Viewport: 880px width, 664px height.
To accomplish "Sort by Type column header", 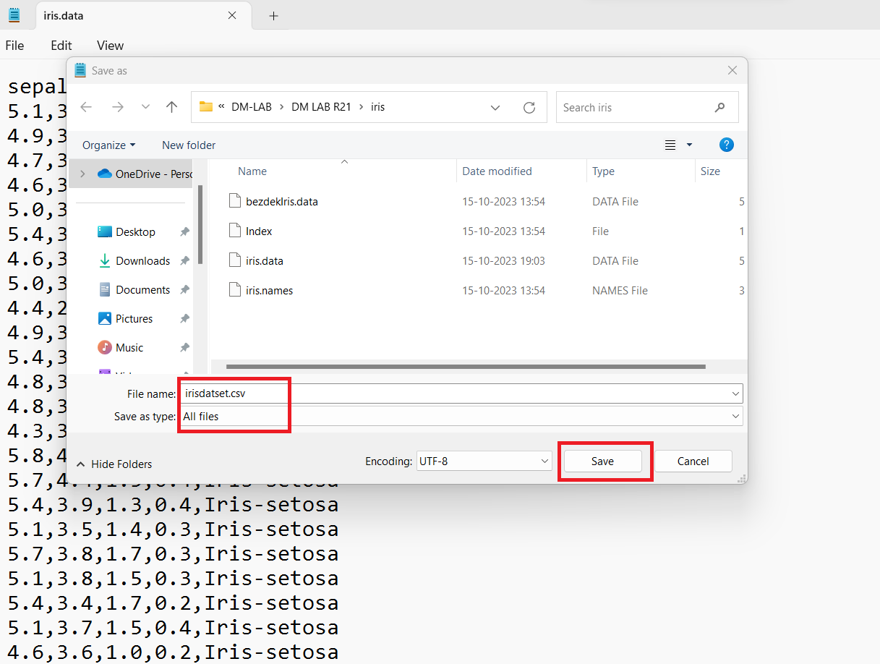I will pos(603,171).
